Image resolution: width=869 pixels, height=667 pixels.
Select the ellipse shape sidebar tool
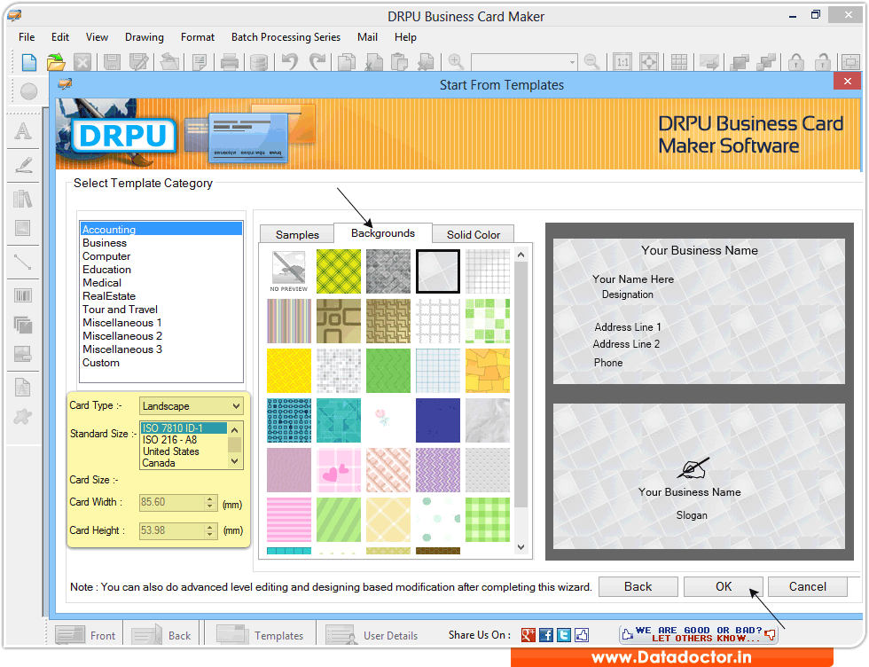(28, 91)
